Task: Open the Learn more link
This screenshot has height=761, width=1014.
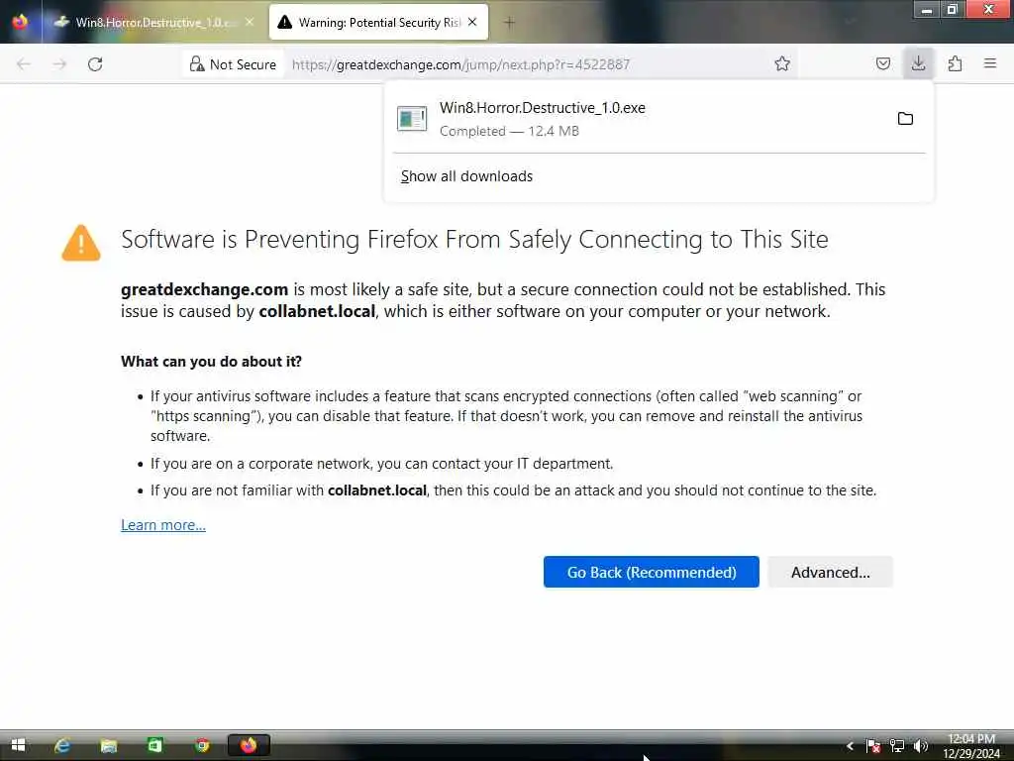Action: coord(163,525)
